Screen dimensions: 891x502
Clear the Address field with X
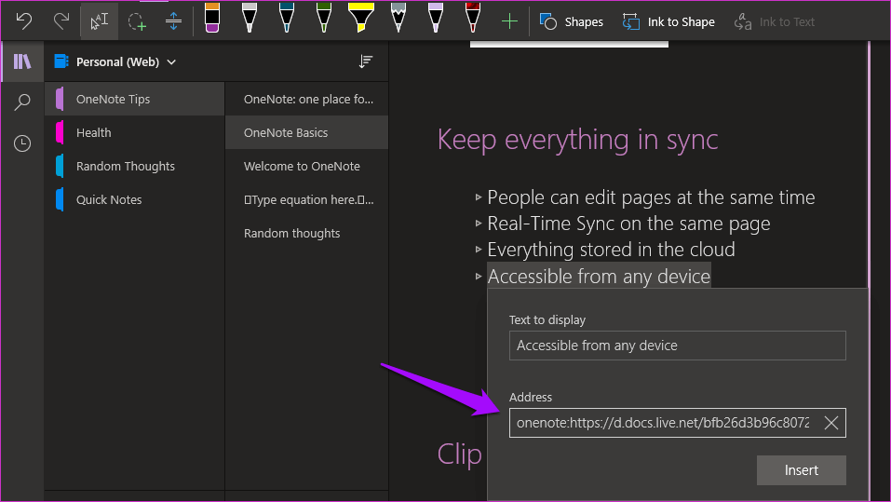click(831, 423)
